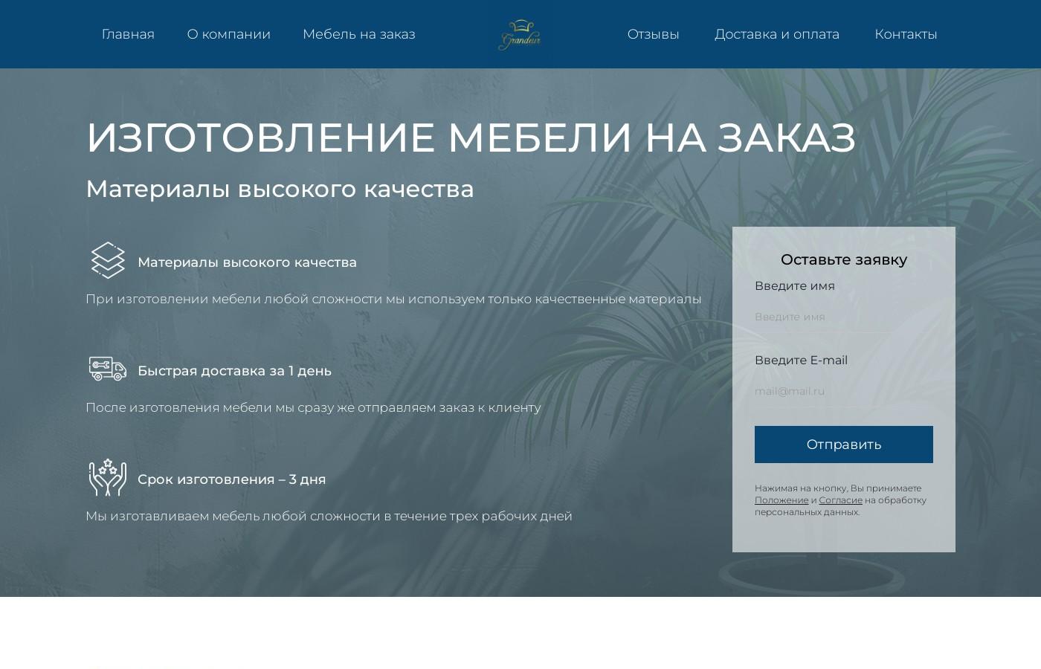Open the Согласие link
1041x669 pixels.
pyautogui.click(x=841, y=500)
